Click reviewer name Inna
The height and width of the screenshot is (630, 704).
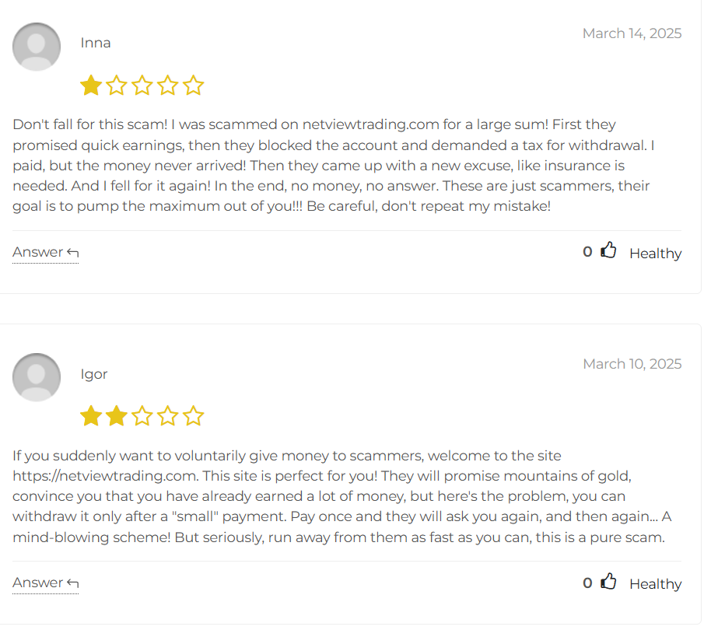[x=96, y=43]
